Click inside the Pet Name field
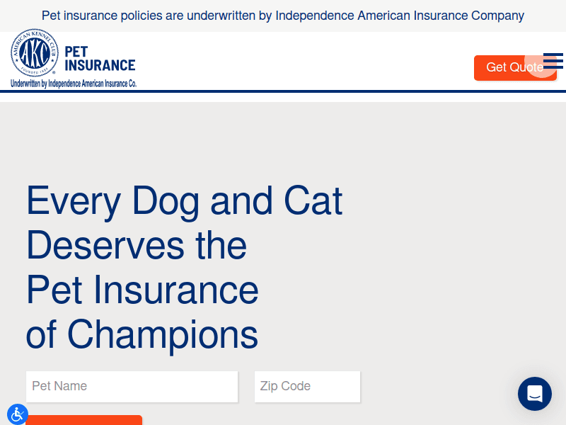Viewport: 566px width, 425px height. [132, 386]
